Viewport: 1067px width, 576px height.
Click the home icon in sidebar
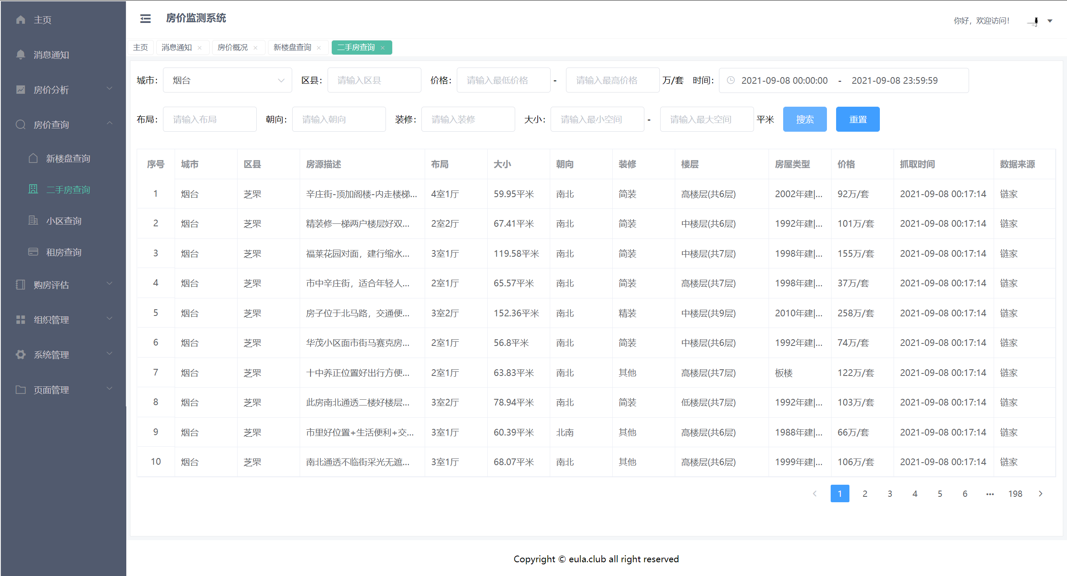(20, 20)
